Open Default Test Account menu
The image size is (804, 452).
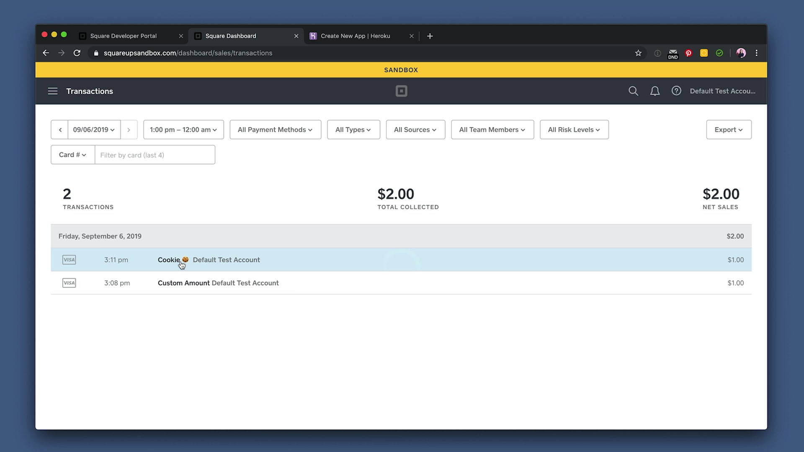722,91
